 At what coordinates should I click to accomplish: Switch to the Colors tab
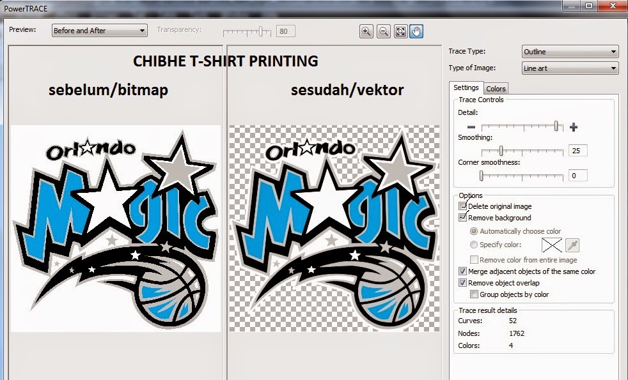pos(496,89)
